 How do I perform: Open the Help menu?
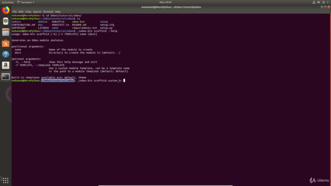pyautogui.click(x=58, y=12)
